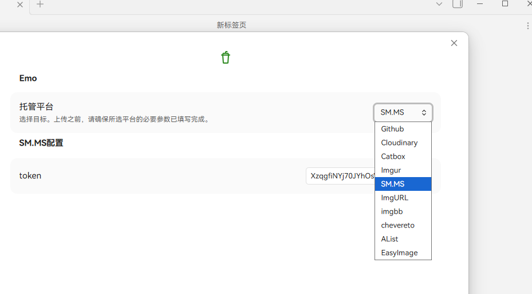The width and height of the screenshot is (532, 294).
Task: Click into the token input field
Action: click(x=340, y=176)
